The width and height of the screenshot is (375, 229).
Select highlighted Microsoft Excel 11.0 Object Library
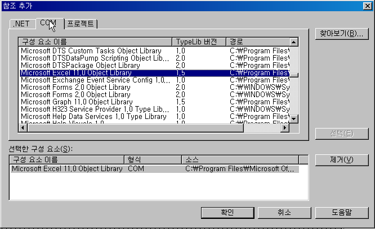[154, 72]
